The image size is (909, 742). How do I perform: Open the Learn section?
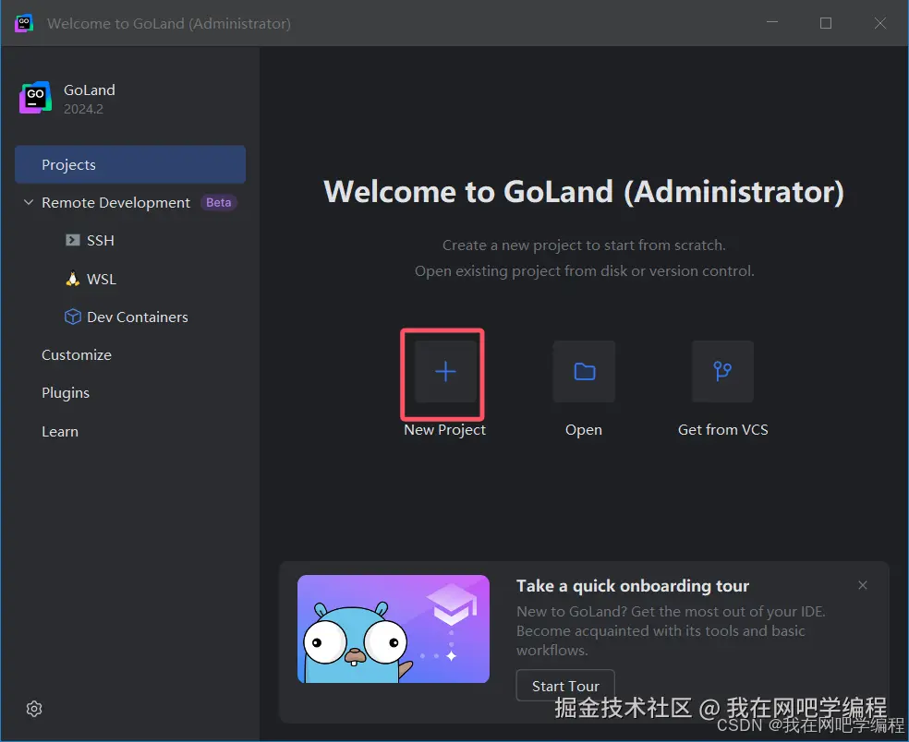[59, 431]
